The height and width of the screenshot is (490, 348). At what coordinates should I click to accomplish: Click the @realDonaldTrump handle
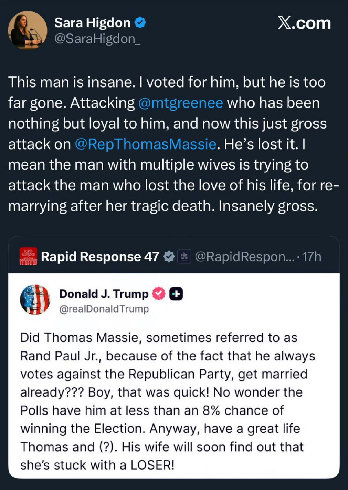(x=104, y=309)
